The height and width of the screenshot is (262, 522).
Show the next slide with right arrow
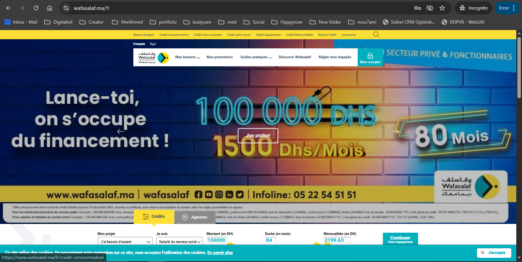pos(396,131)
